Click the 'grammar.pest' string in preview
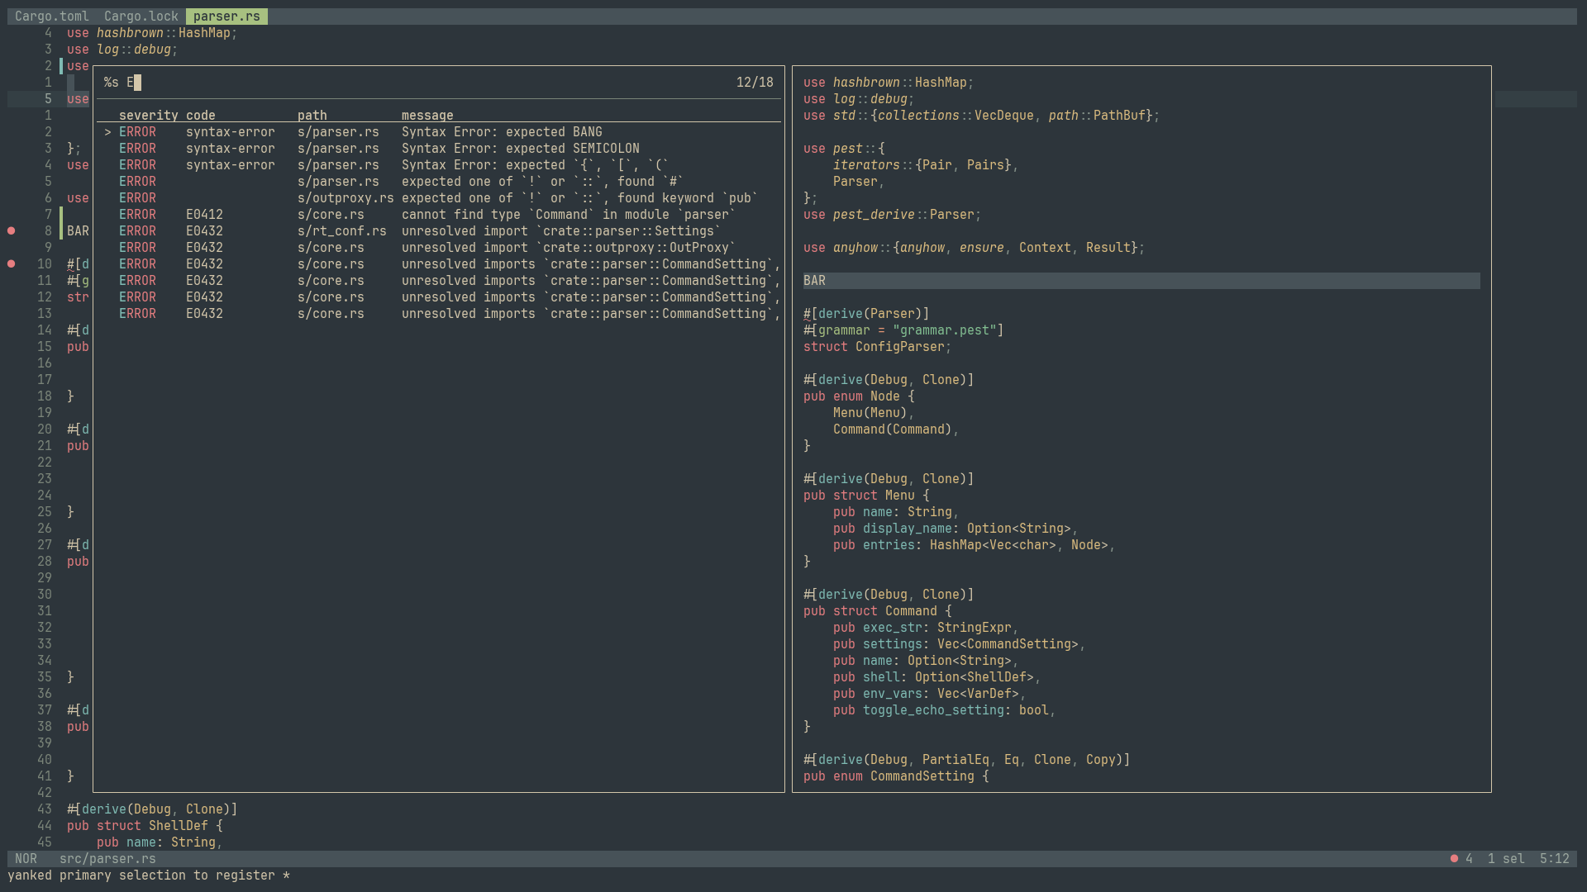Viewport: 1587px width, 892px height. click(945, 330)
